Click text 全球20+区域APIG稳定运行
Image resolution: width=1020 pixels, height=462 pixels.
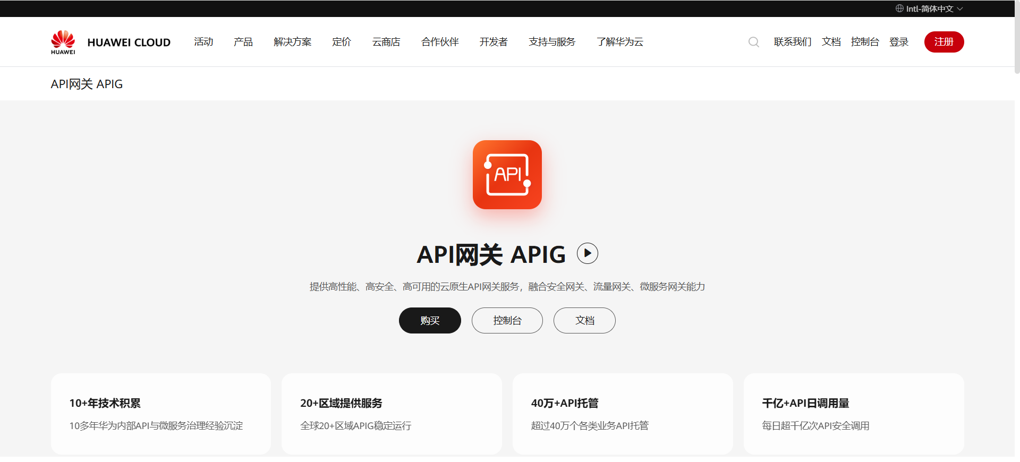pos(356,426)
